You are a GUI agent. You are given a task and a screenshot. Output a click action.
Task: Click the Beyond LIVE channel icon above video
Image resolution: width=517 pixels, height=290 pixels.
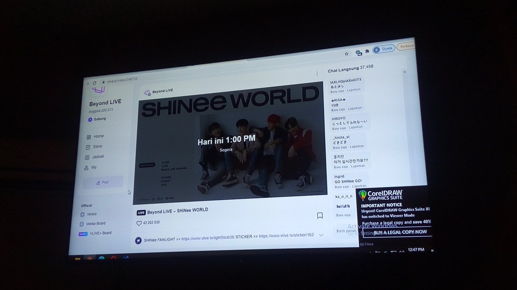147,92
